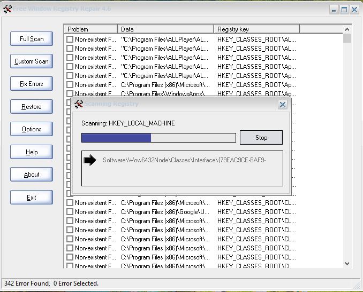
Task: Start a Custom Scan
Action: (x=32, y=61)
